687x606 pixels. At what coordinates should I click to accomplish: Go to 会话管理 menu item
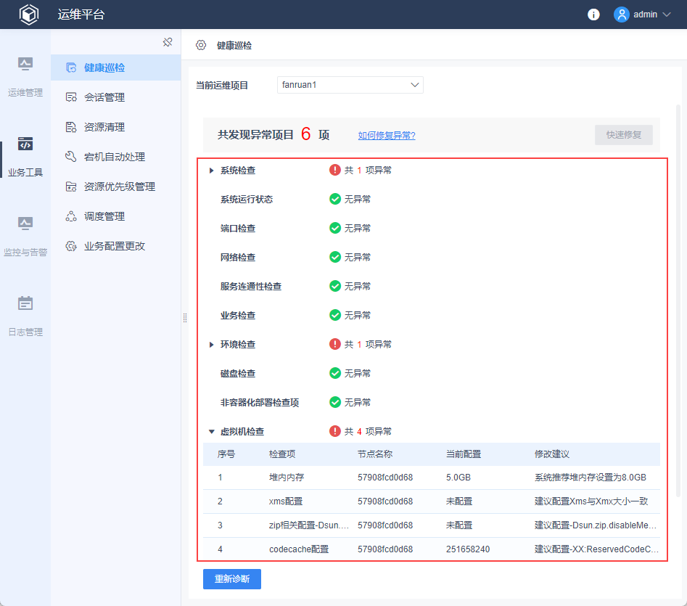[x=104, y=97]
